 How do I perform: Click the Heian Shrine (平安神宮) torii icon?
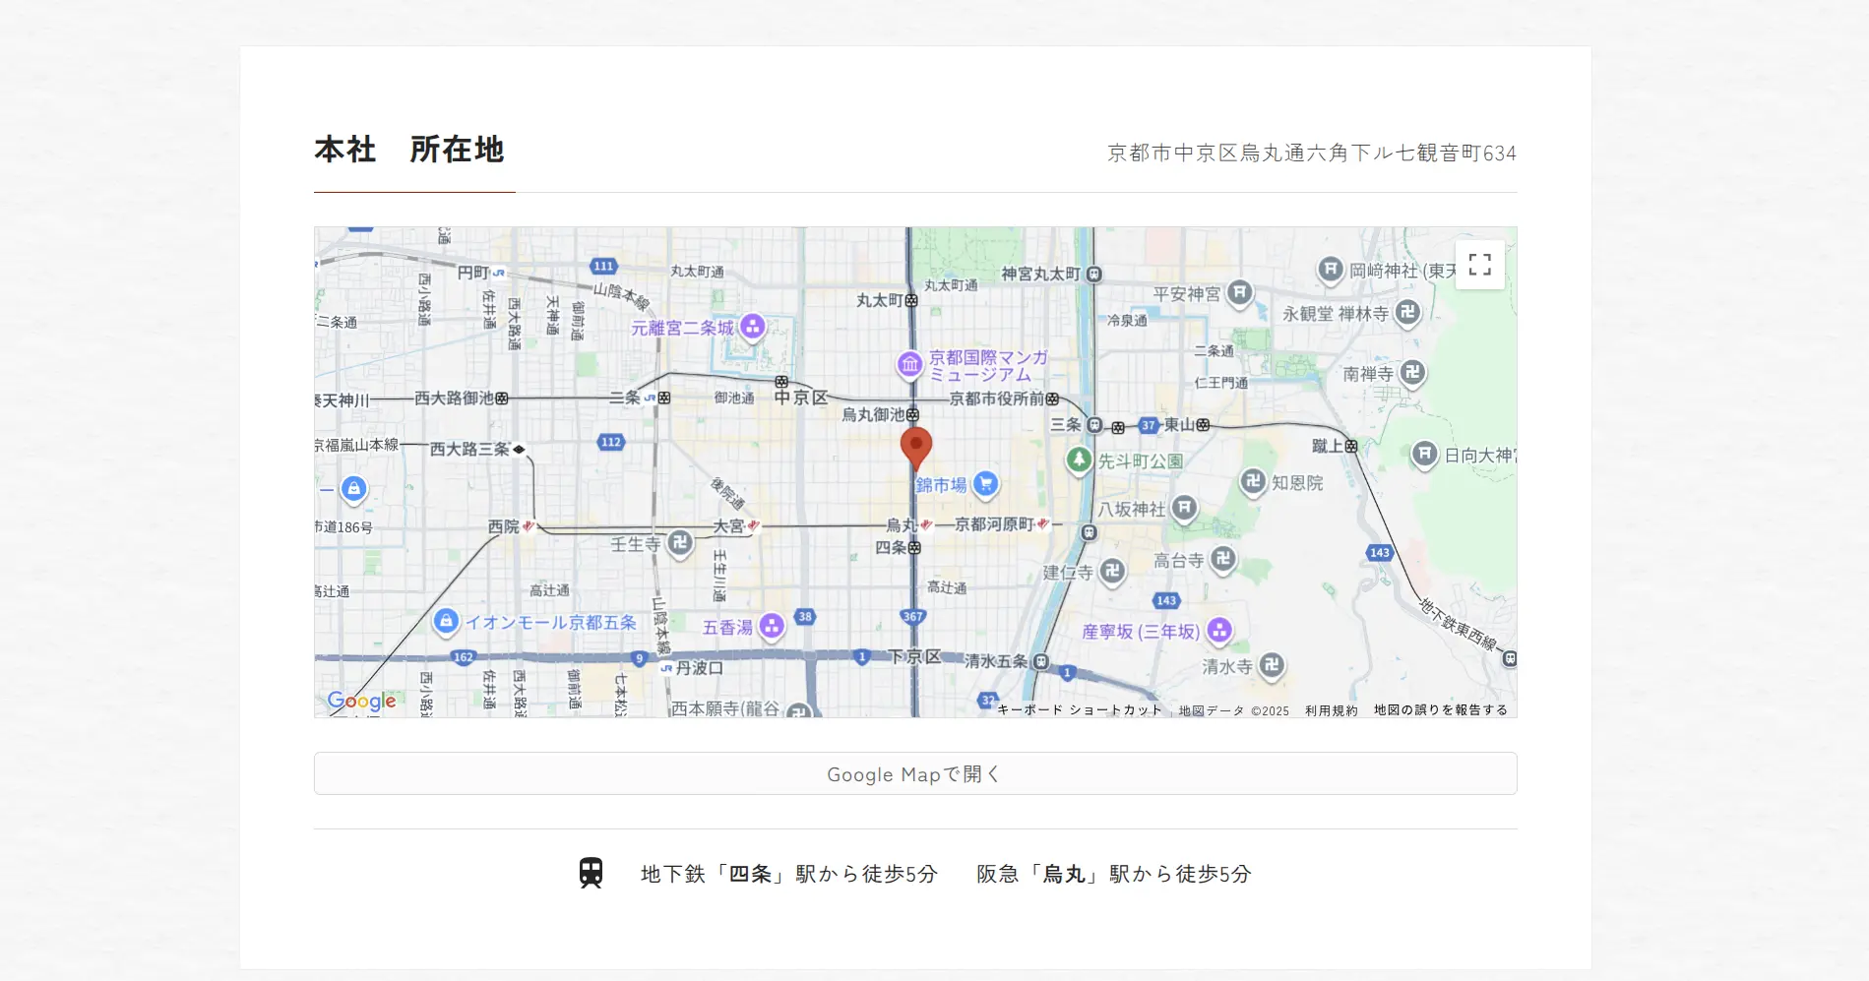click(1240, 292)
